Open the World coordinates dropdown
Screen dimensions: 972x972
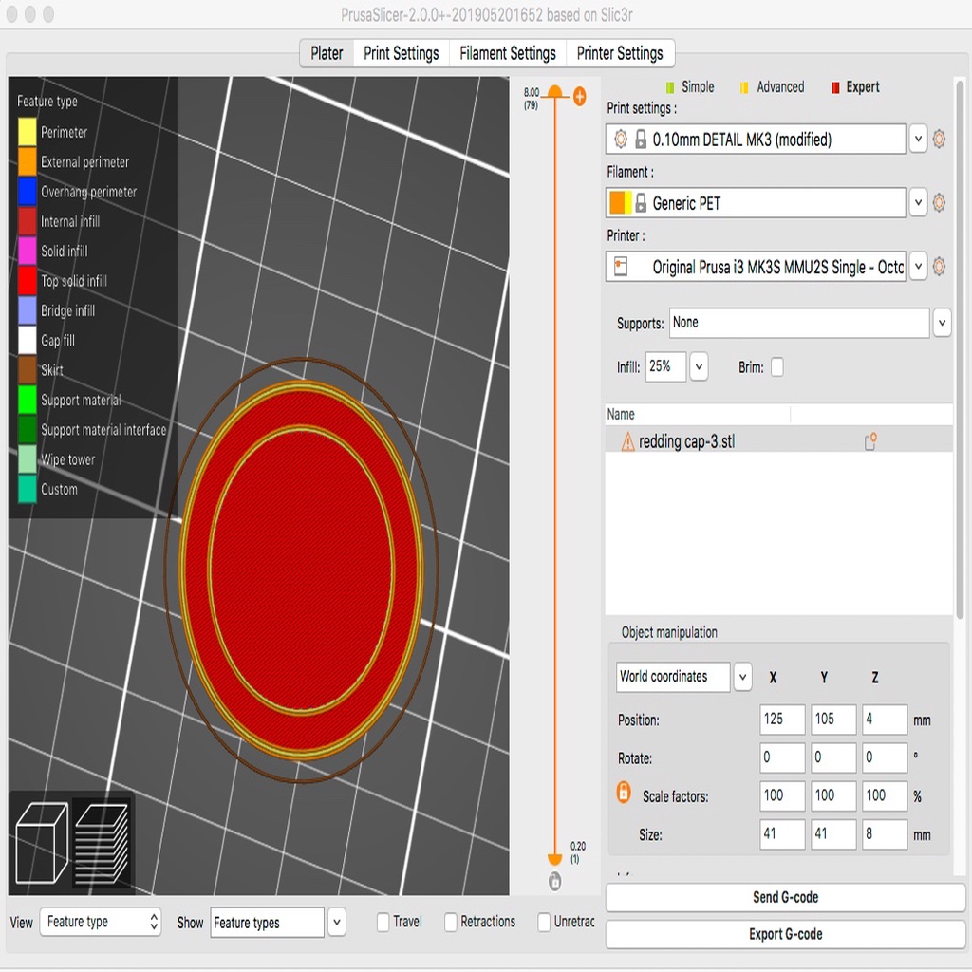tap(742, 677)
